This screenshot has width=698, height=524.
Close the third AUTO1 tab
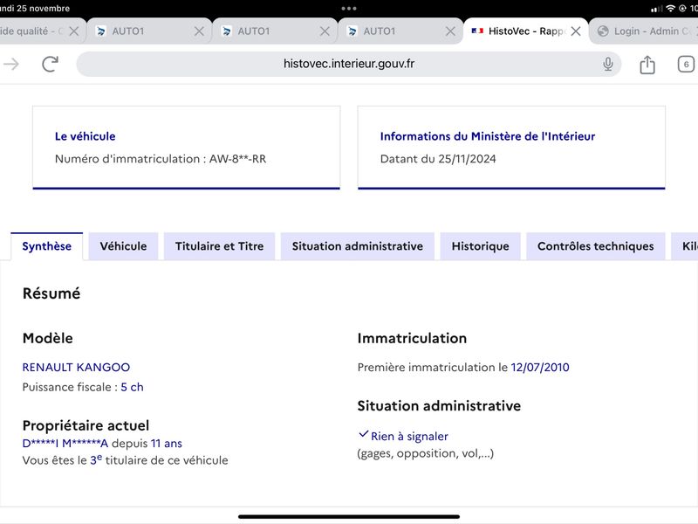tap(450, 31)
